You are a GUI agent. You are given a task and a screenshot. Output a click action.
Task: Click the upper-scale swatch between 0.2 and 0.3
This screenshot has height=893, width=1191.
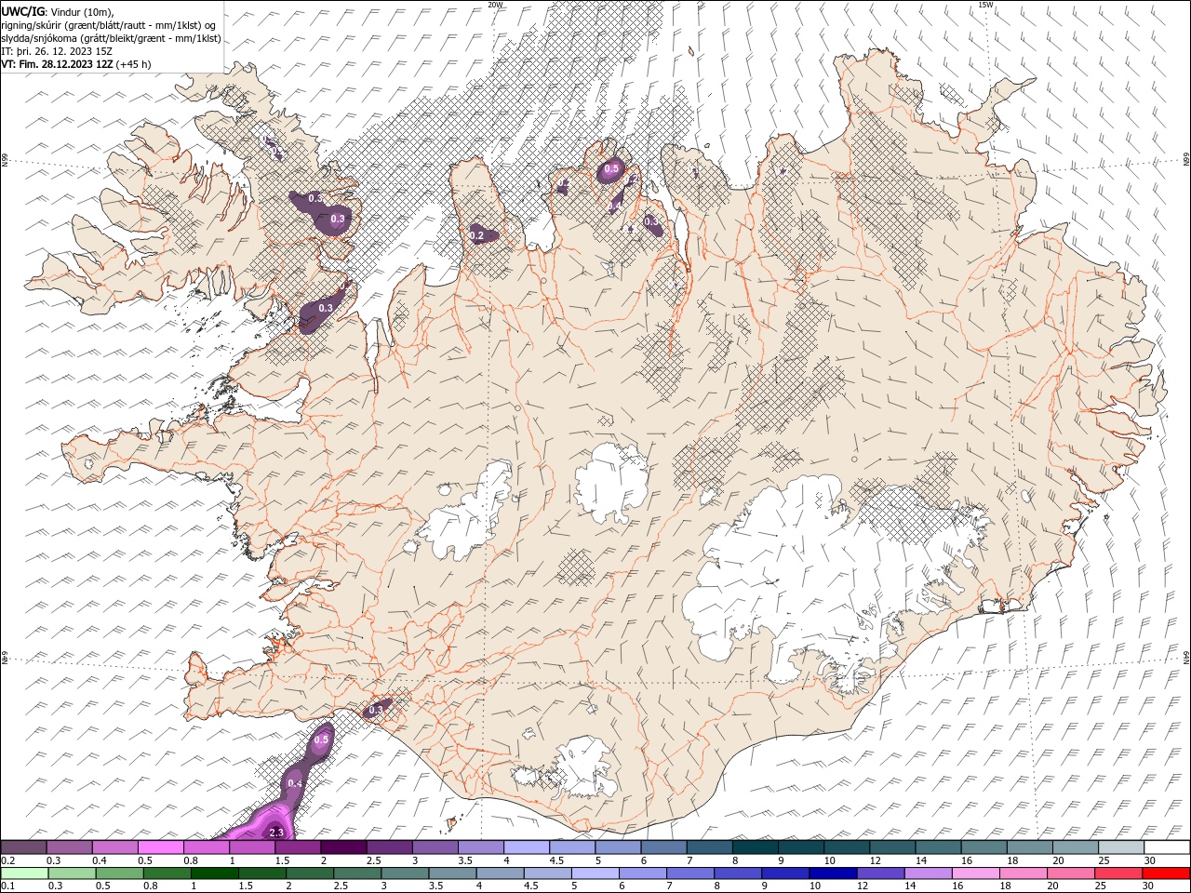pyautogui.click(x=24, y=847)
